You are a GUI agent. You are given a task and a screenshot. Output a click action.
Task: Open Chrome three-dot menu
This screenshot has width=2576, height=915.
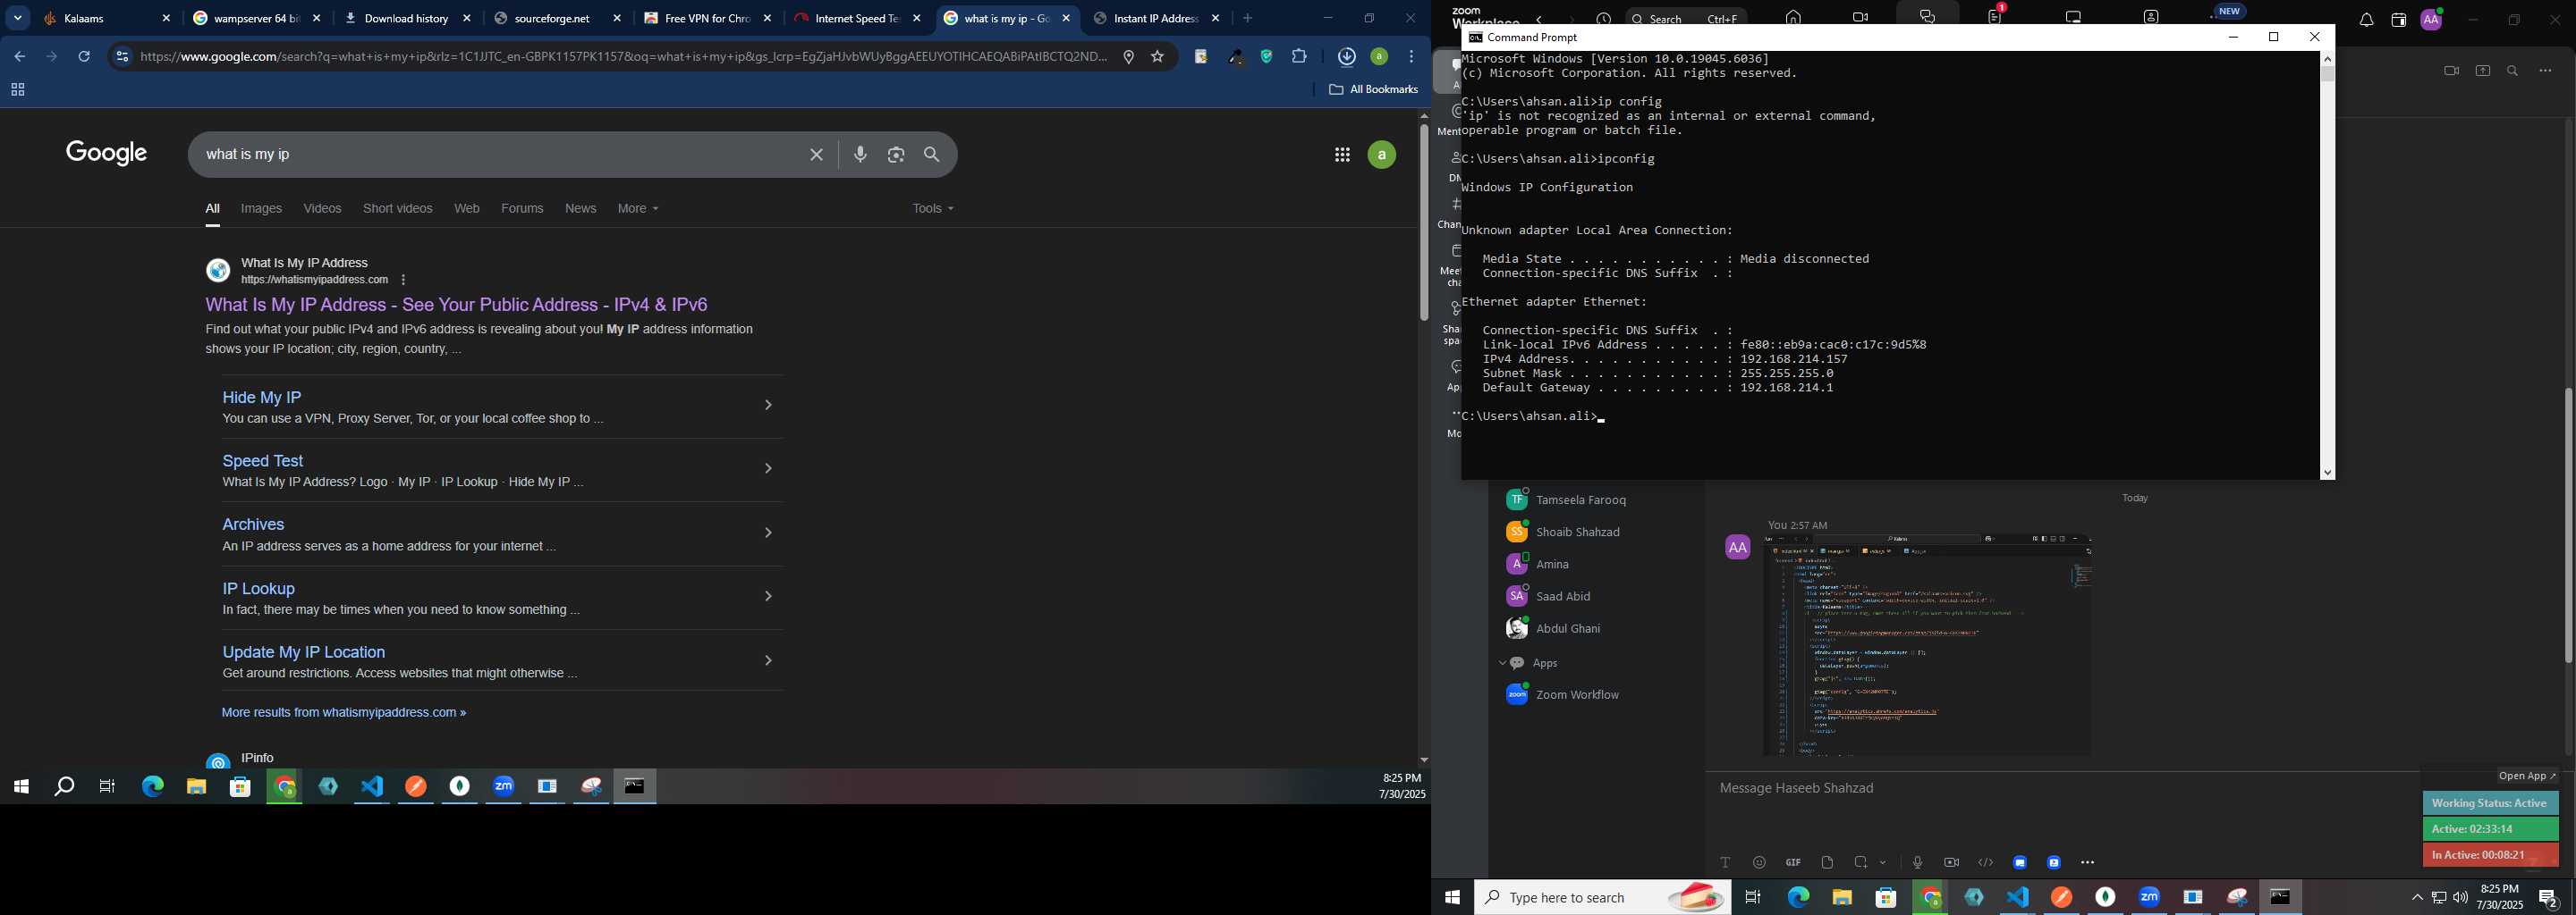tap(1411, 57)
